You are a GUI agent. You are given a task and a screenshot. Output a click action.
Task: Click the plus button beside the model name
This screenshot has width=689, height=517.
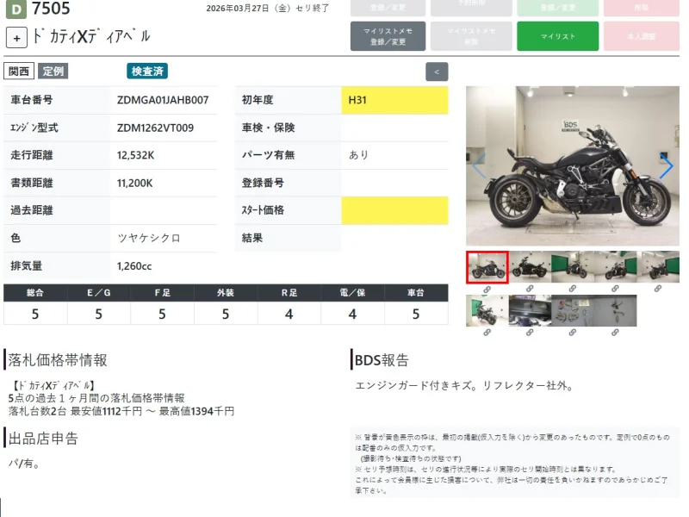point(16,38)
